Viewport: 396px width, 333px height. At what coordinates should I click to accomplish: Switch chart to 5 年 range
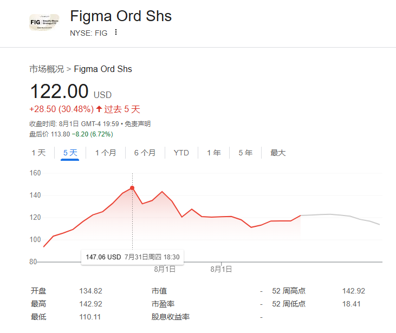click(245, 153)
